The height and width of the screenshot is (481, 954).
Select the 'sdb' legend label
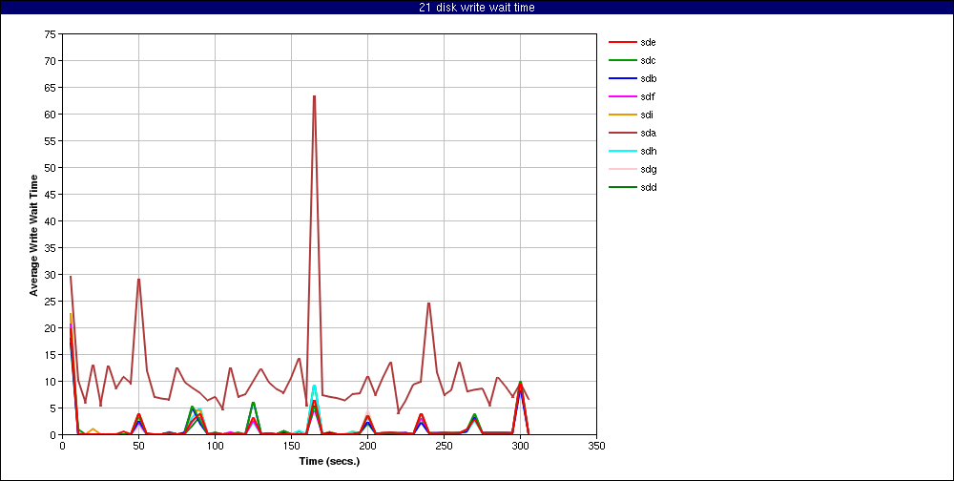[x=648, y=78]
